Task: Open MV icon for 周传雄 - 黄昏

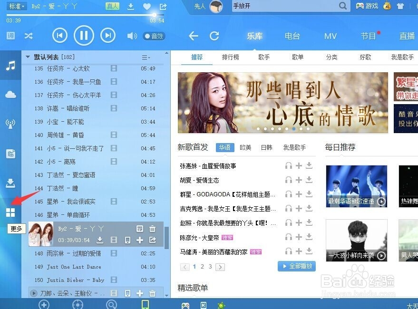Action: click(x=114, y=135)
